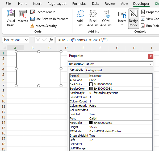The height and width of the screenshot is (151, 159).
Task: Switch to the Page Layout tab
Action: tap(57, 4)
